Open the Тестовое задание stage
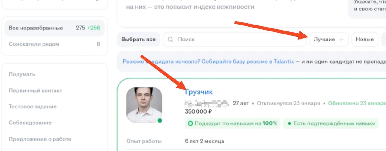 [33, 107]
